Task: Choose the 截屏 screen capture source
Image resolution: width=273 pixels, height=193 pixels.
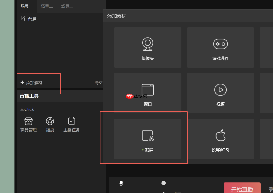Action: pos(148,139)
